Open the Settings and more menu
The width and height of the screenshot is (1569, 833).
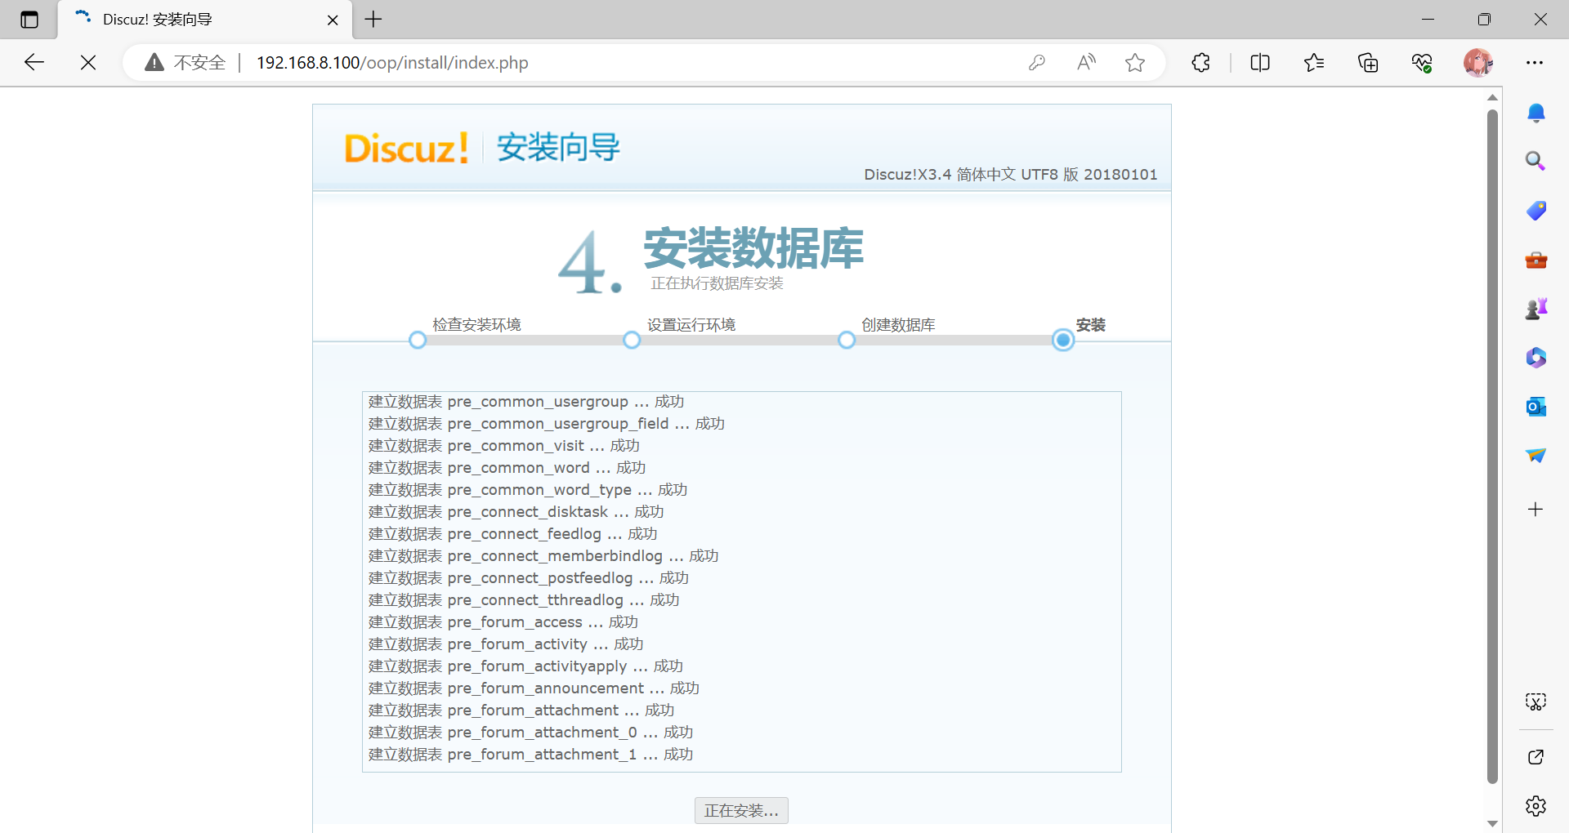[1535, 63]
